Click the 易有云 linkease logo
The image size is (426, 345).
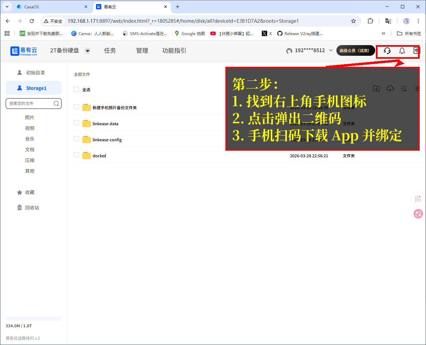click(24, 51)
